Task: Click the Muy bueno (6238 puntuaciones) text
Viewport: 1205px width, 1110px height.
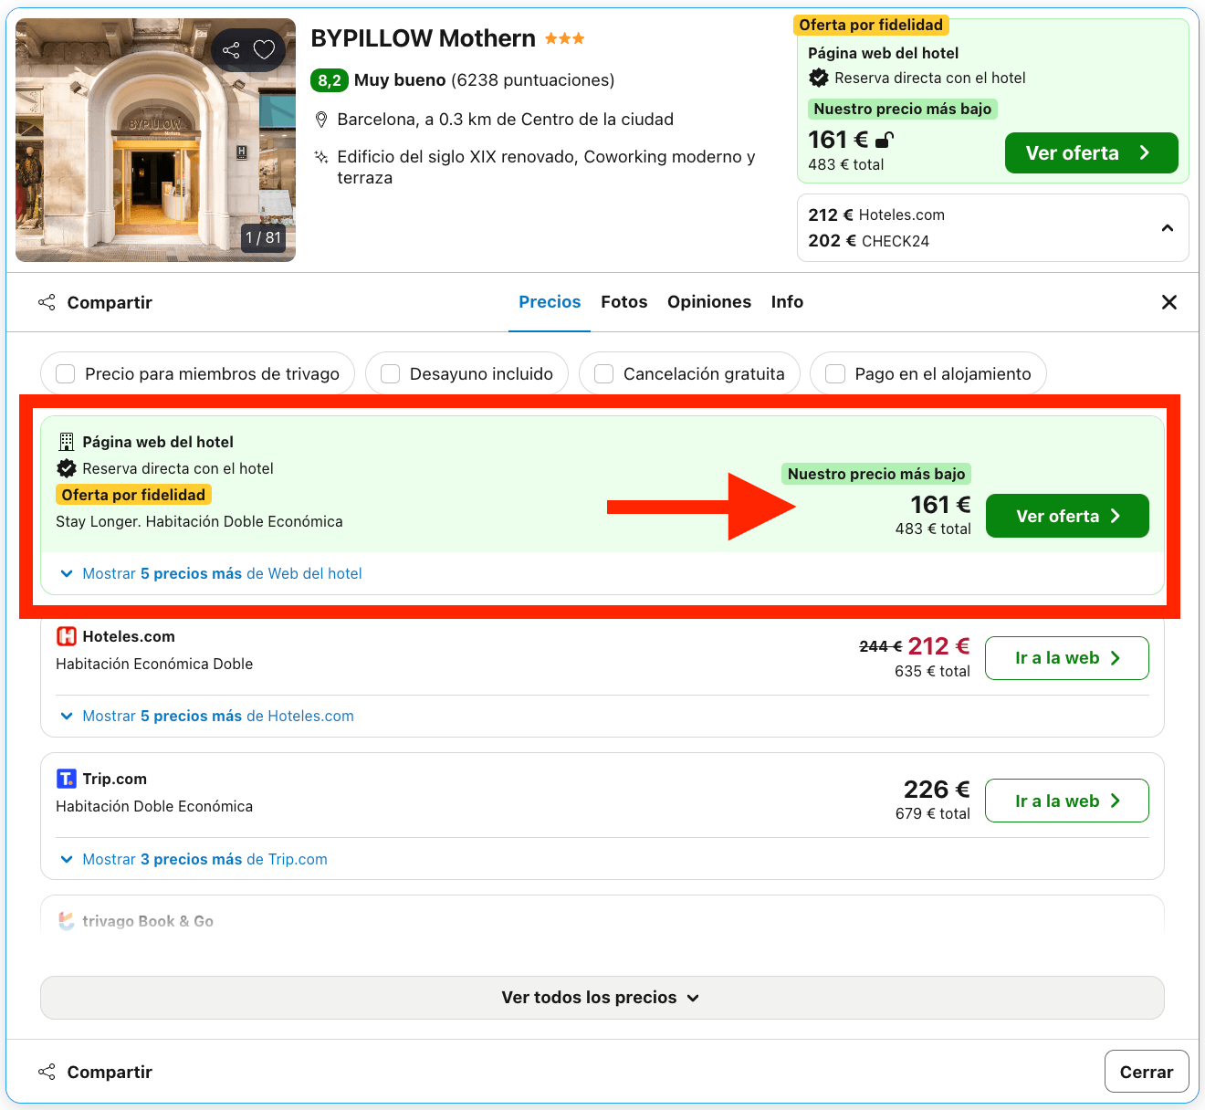Action: [484, 80]
